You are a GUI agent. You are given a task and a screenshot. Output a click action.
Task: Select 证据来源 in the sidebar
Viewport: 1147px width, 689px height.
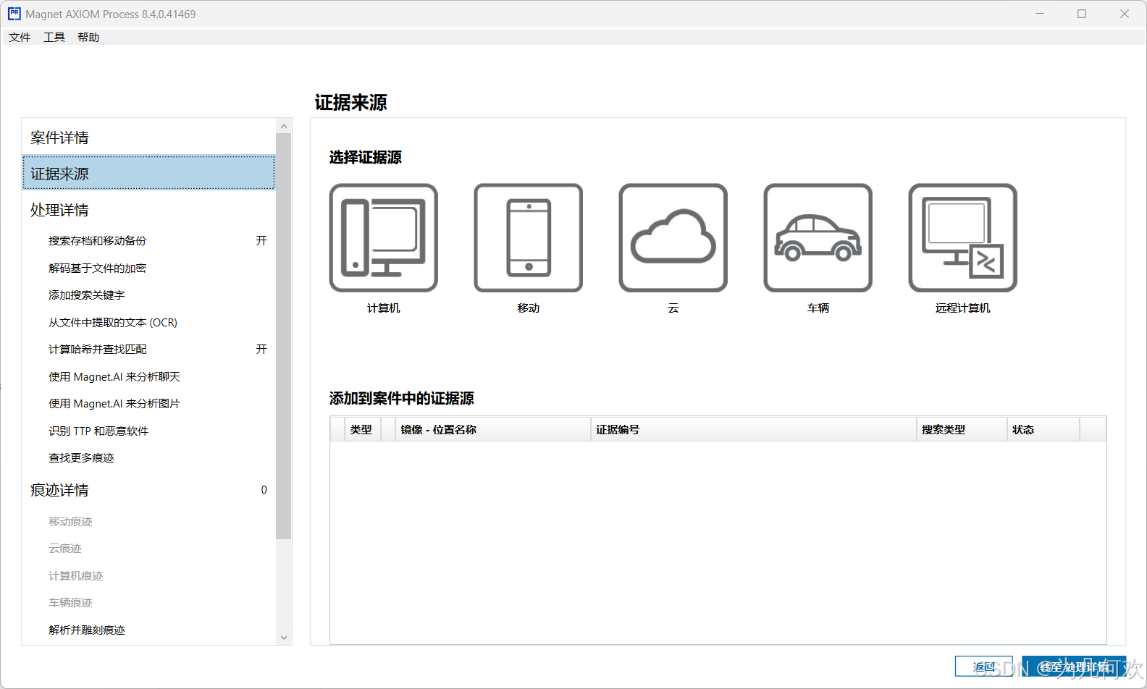click(148, 173)
